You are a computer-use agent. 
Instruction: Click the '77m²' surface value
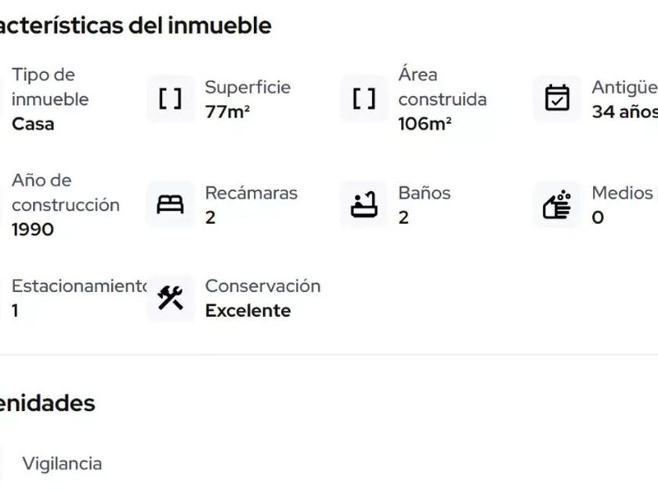[x=227, y=112]
